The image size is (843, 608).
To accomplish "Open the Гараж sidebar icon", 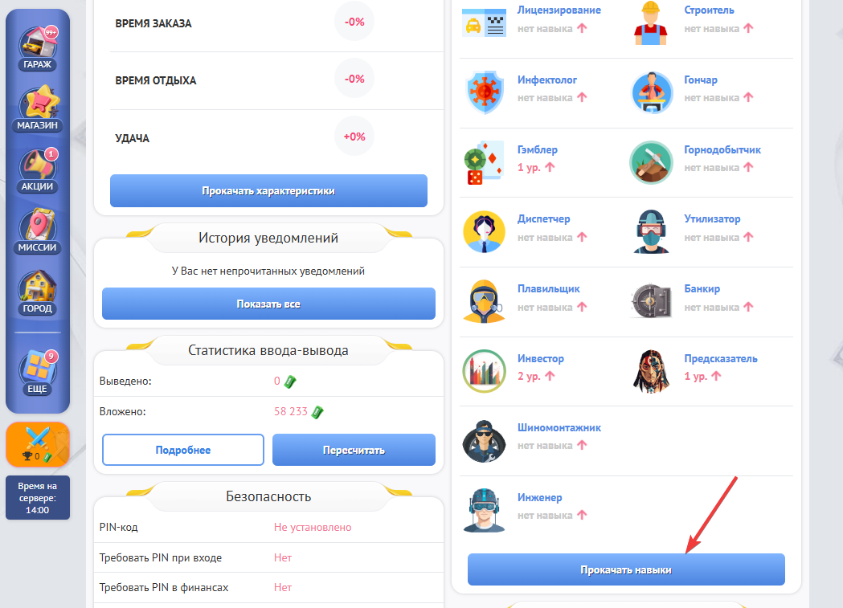I will click(x=38, y=48).
